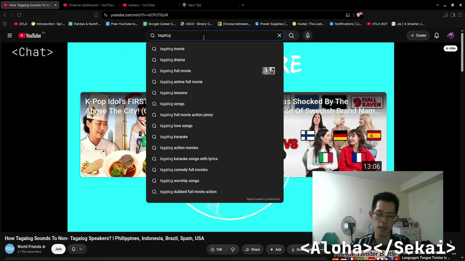Image resolution: width=465 pixels, height=261 pixels.
Task: Open the World Friends channel name link
Action: [x=29, y=247]
